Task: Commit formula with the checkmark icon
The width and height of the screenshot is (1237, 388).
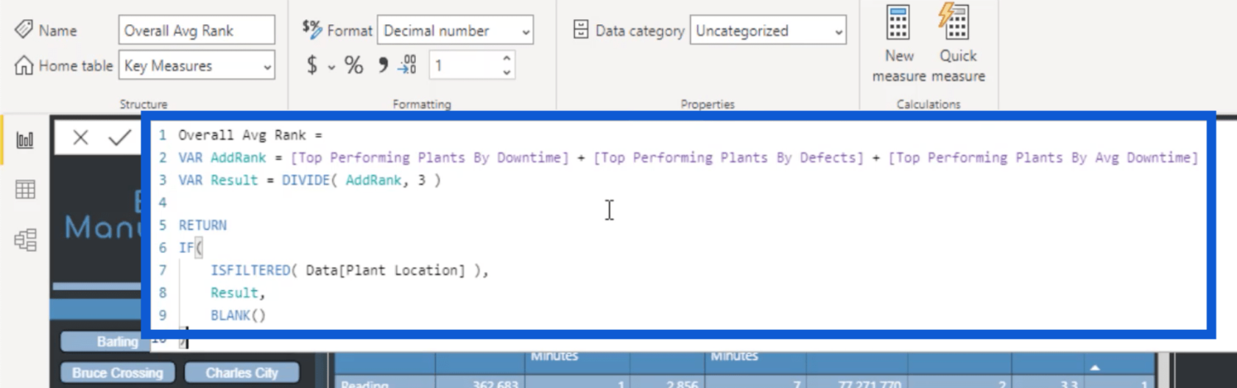Action: (x=119, y=137)
